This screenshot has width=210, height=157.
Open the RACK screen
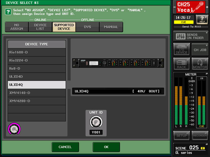click(x=182, y=64)
